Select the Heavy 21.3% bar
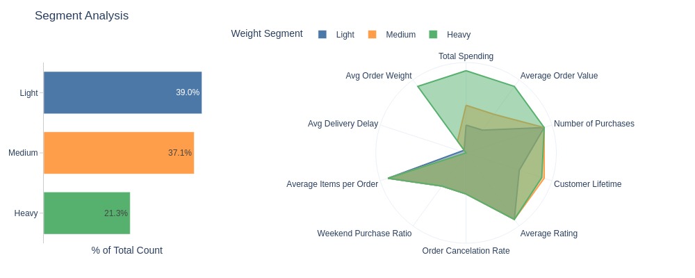Image resolution: width=695 pixels, height=278 pixels. pos(87,213)
